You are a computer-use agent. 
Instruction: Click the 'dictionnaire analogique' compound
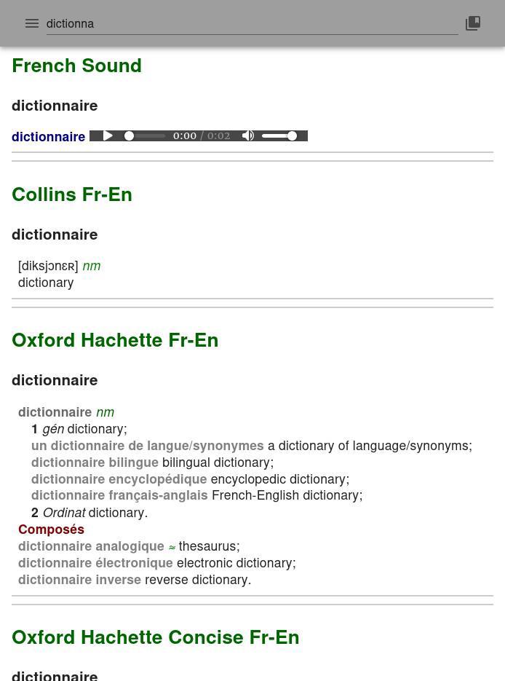(x=91, y=546)
